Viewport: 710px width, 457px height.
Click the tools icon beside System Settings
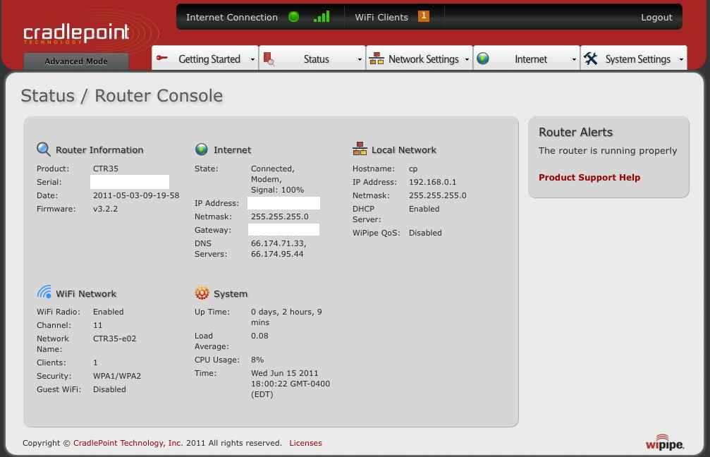pyautogui.click(x=590, y=59)
